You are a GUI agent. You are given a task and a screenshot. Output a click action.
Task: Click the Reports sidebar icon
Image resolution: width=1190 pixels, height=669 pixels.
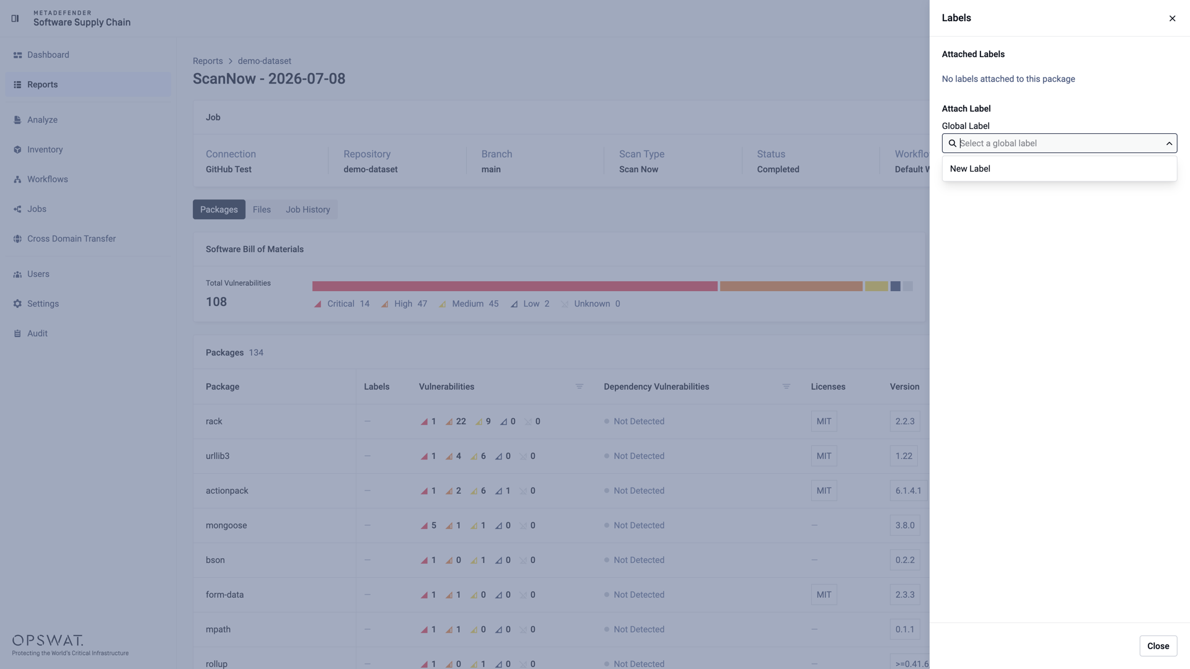click(x=17, y=85)
